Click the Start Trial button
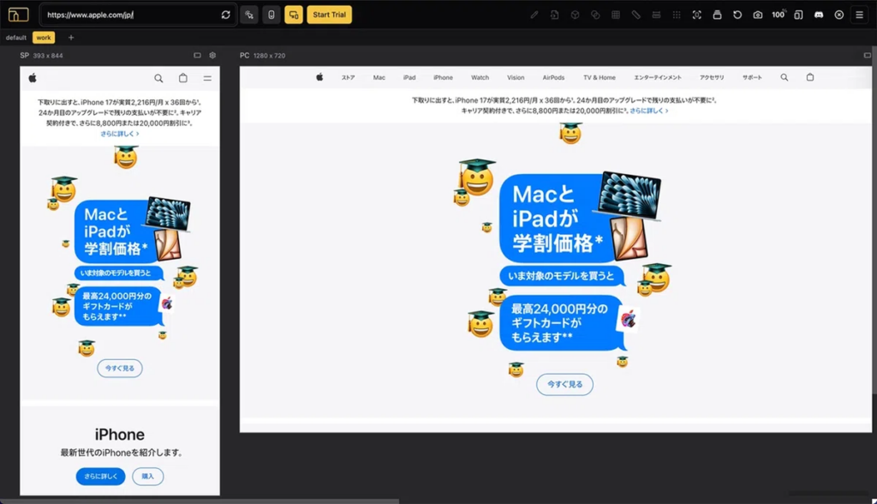 [x=330, y=15]
